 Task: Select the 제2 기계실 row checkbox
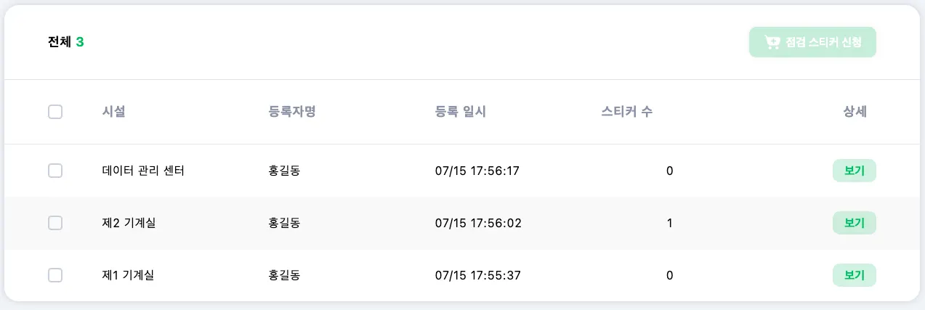coord(55,223)
